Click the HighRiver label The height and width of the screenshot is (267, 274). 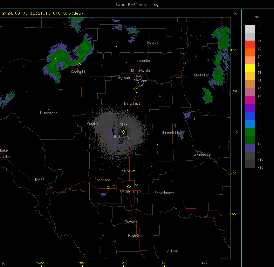[137, 236]
